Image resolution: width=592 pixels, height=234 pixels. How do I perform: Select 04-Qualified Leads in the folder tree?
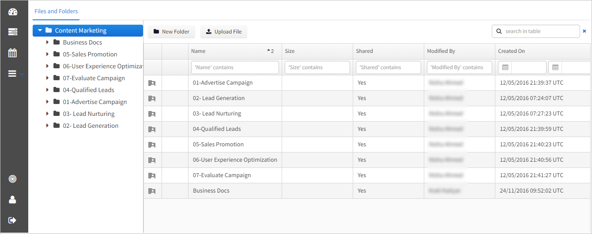coord(88,90)
